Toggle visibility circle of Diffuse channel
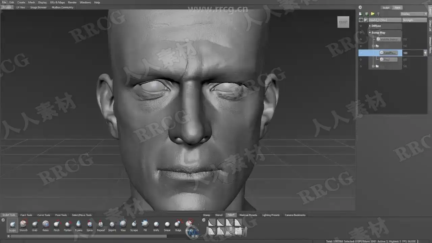 point(360,26)
